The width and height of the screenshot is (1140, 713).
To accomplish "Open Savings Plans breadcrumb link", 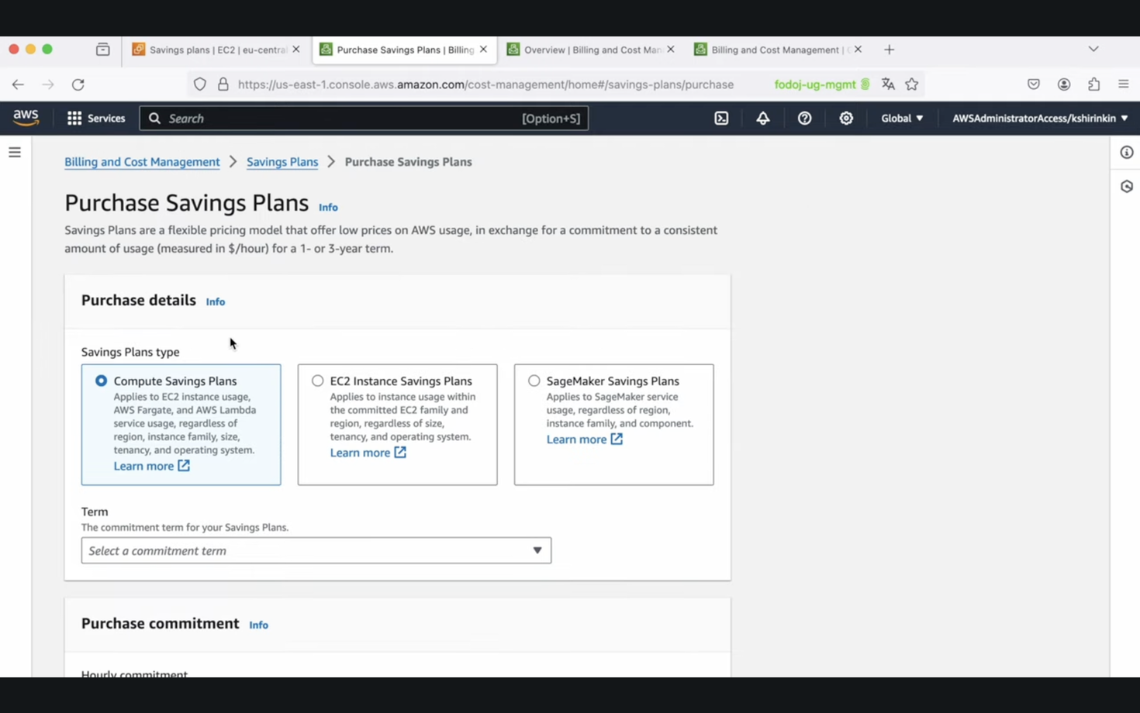I will click(x=282, y=162).
